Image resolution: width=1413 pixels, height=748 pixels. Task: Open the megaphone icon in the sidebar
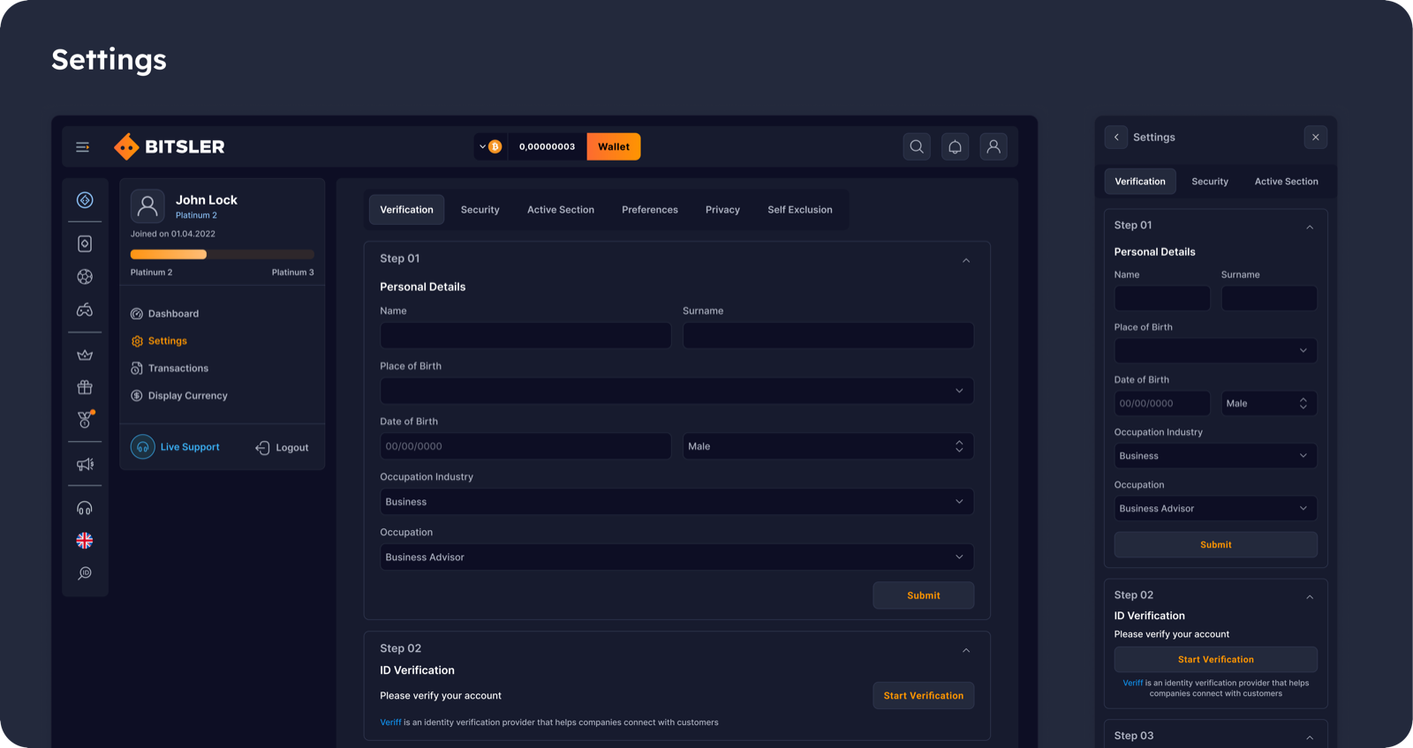[x=85, y=464]
